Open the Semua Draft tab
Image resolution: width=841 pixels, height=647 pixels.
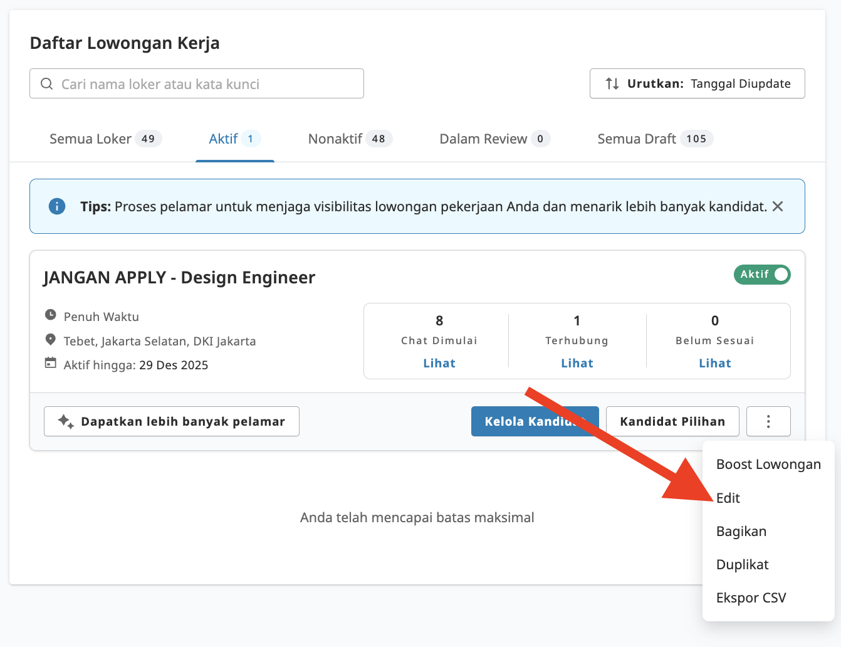(654, 139)
